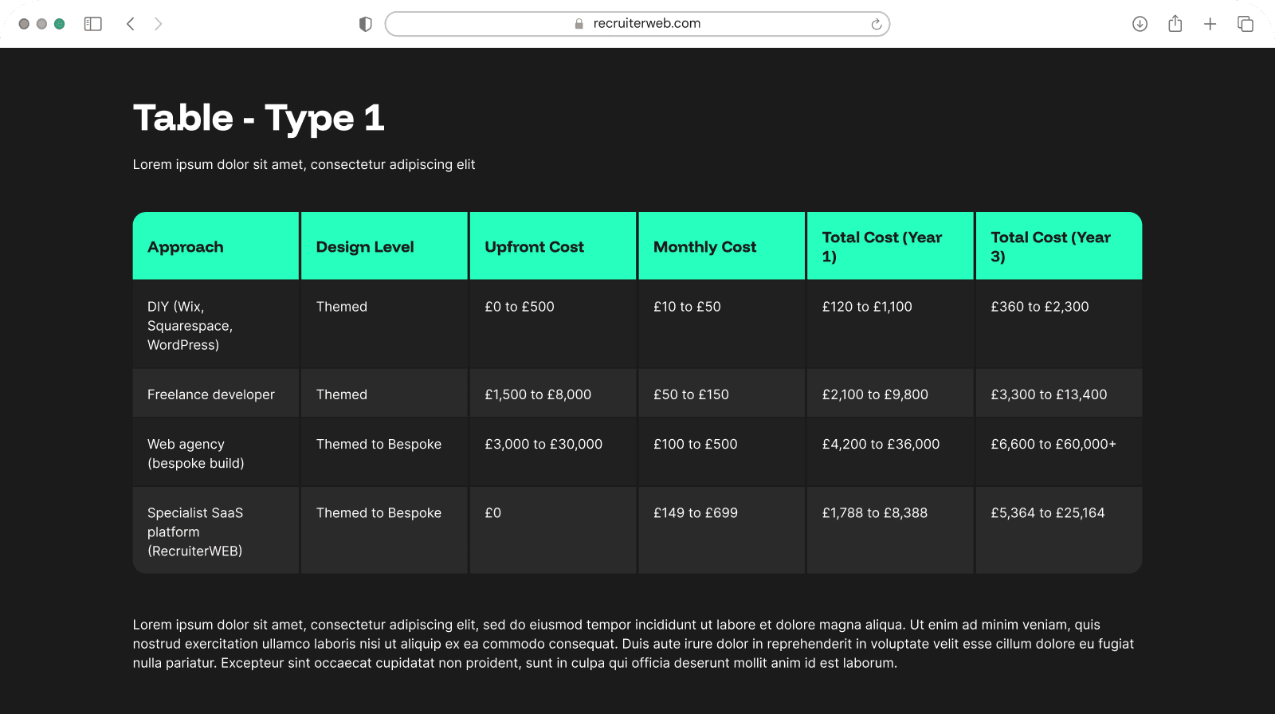This screenshot has height=714, width=1275.
Task: Click the £5,364 to £25,164 cell
Action: 1059,531
